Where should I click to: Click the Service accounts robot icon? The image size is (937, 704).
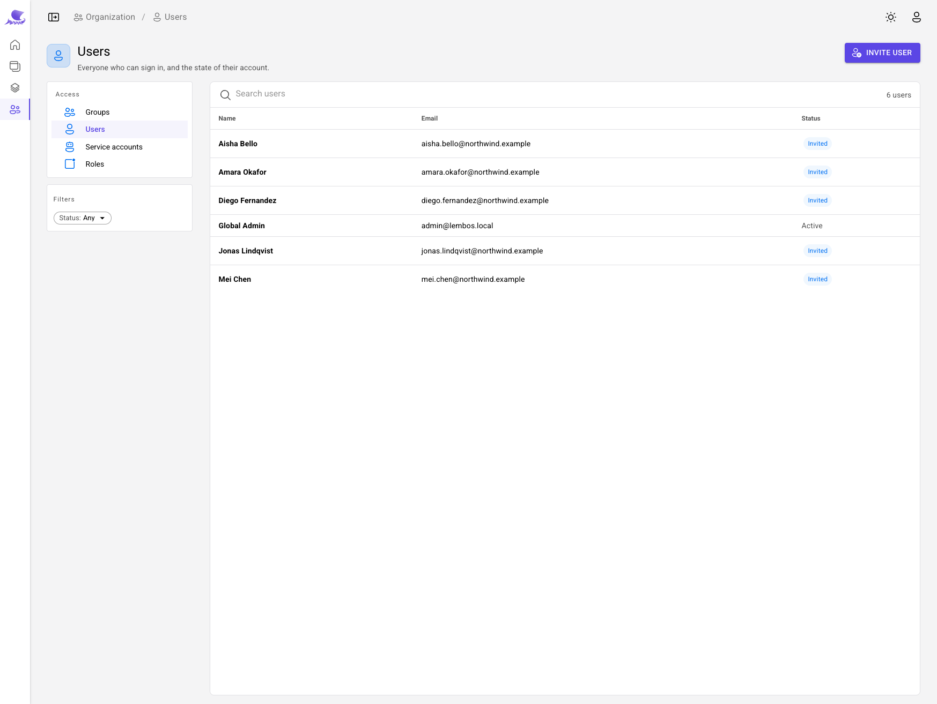click(70, 147)
